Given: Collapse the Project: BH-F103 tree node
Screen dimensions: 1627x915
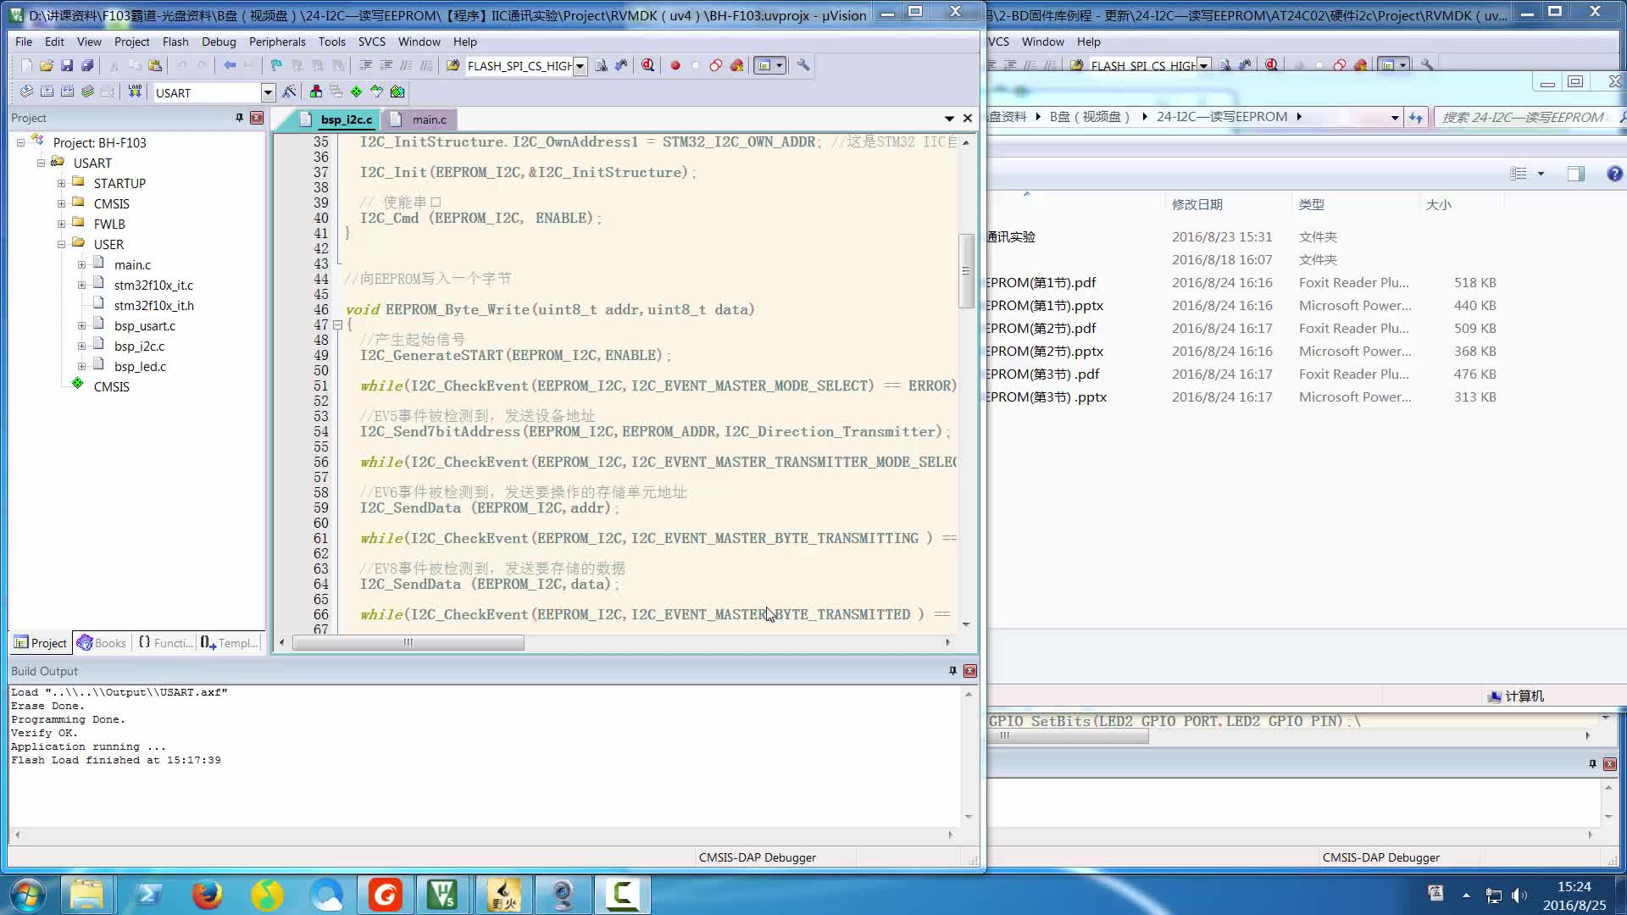Looking at the screenshot, I should 20,143.
